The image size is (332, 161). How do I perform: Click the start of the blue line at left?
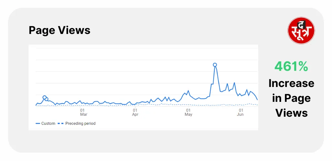pos(36,105)
